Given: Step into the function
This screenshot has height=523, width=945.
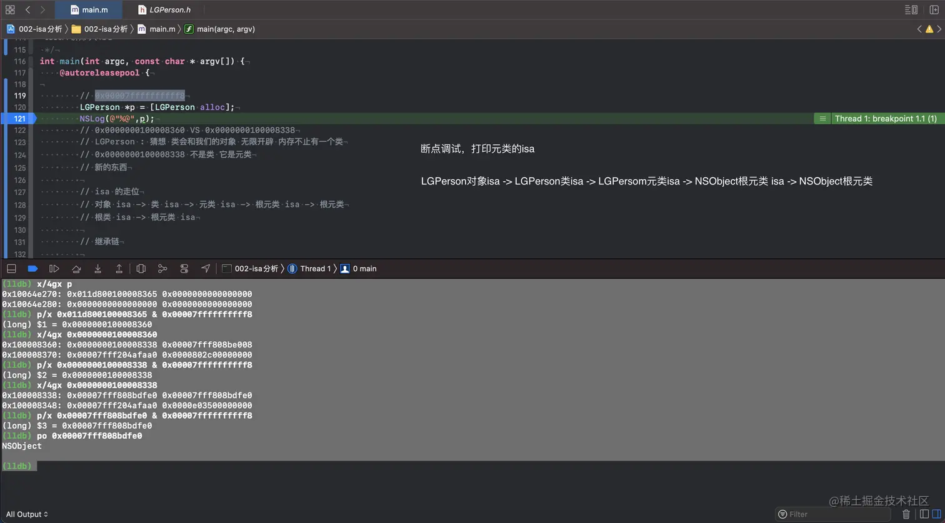Looking at the screenshot, I should pos(97,269).
